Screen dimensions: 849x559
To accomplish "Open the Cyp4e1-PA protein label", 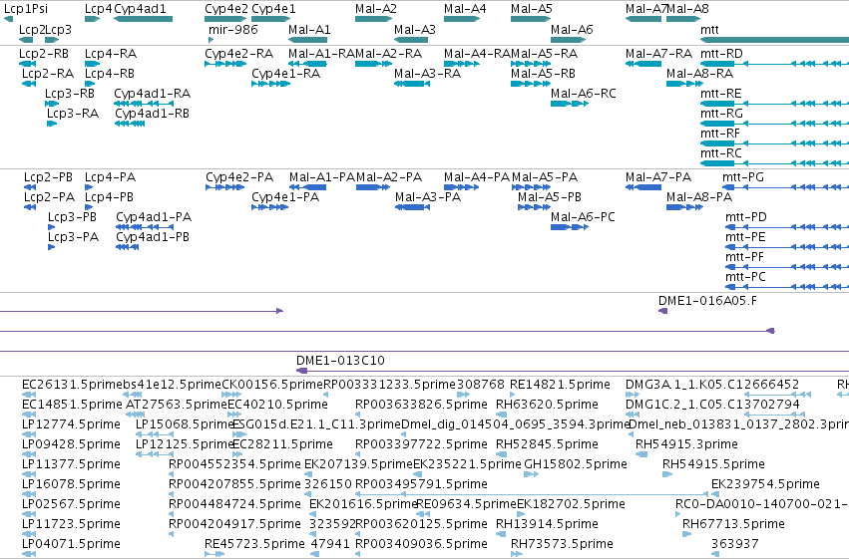I will pyautogui.click(x=285, y=197).
